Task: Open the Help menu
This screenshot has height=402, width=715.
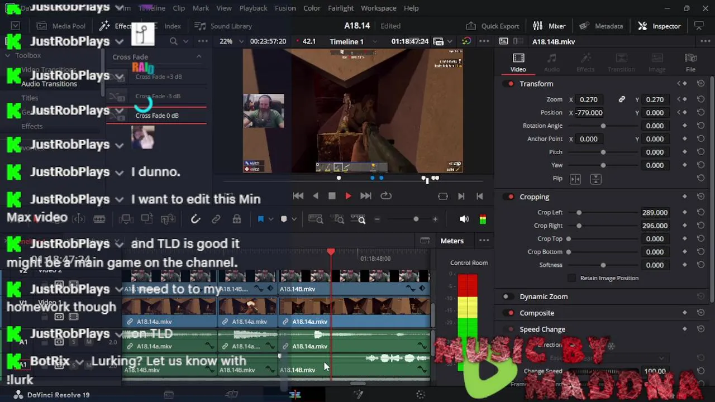Action: click(x=411, y=8)
